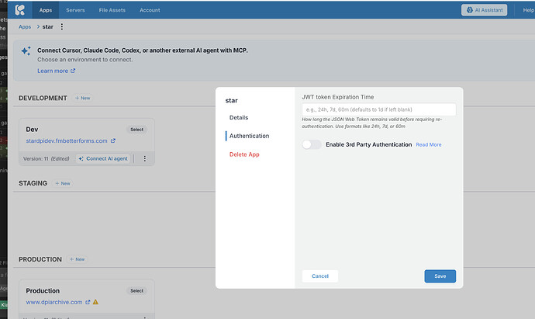Viewport: 535px width, 319px height.
Task: Add a New Production environment
Action: pos(78,259)
